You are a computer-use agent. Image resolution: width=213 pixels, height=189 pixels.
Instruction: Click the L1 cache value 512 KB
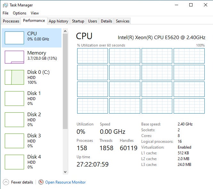point(183,153)
